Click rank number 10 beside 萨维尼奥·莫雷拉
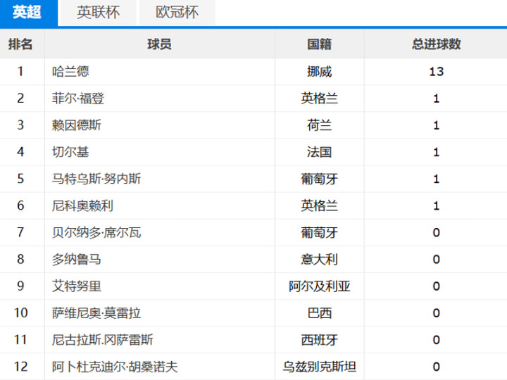Screen dimensions: 507x380 [20, 312]
